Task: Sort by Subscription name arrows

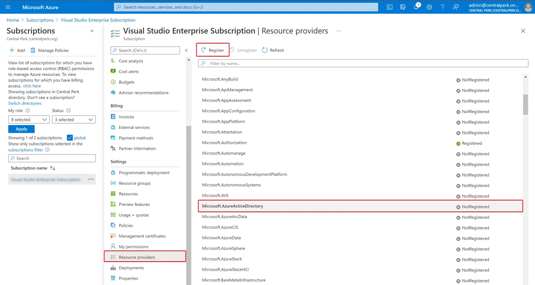Action: pos(53,168)
